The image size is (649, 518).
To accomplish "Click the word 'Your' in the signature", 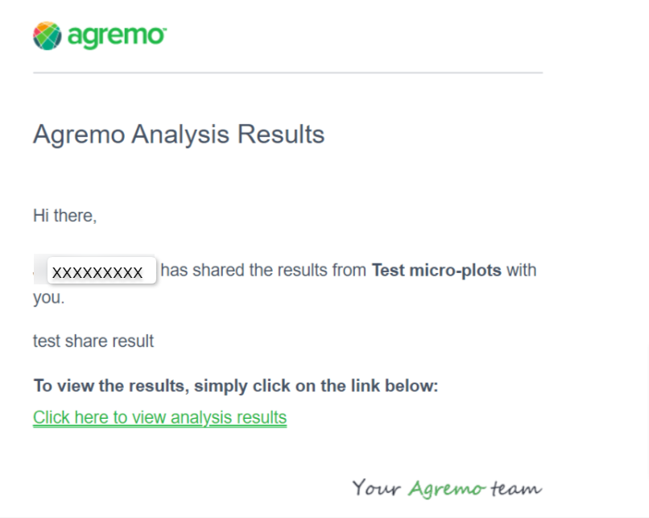I will [x=377, y=488].
